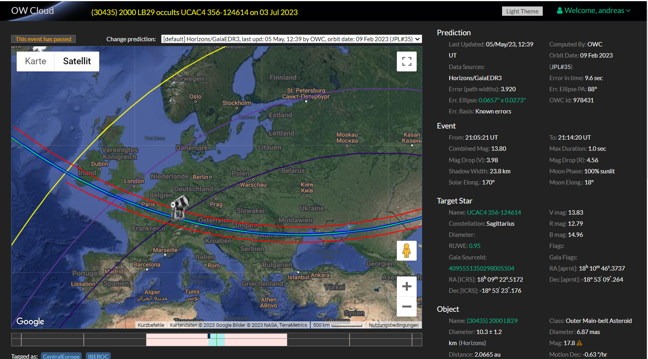Switch map to Satellit view
This screenshot has width=648, height=359.
point(77,61)
